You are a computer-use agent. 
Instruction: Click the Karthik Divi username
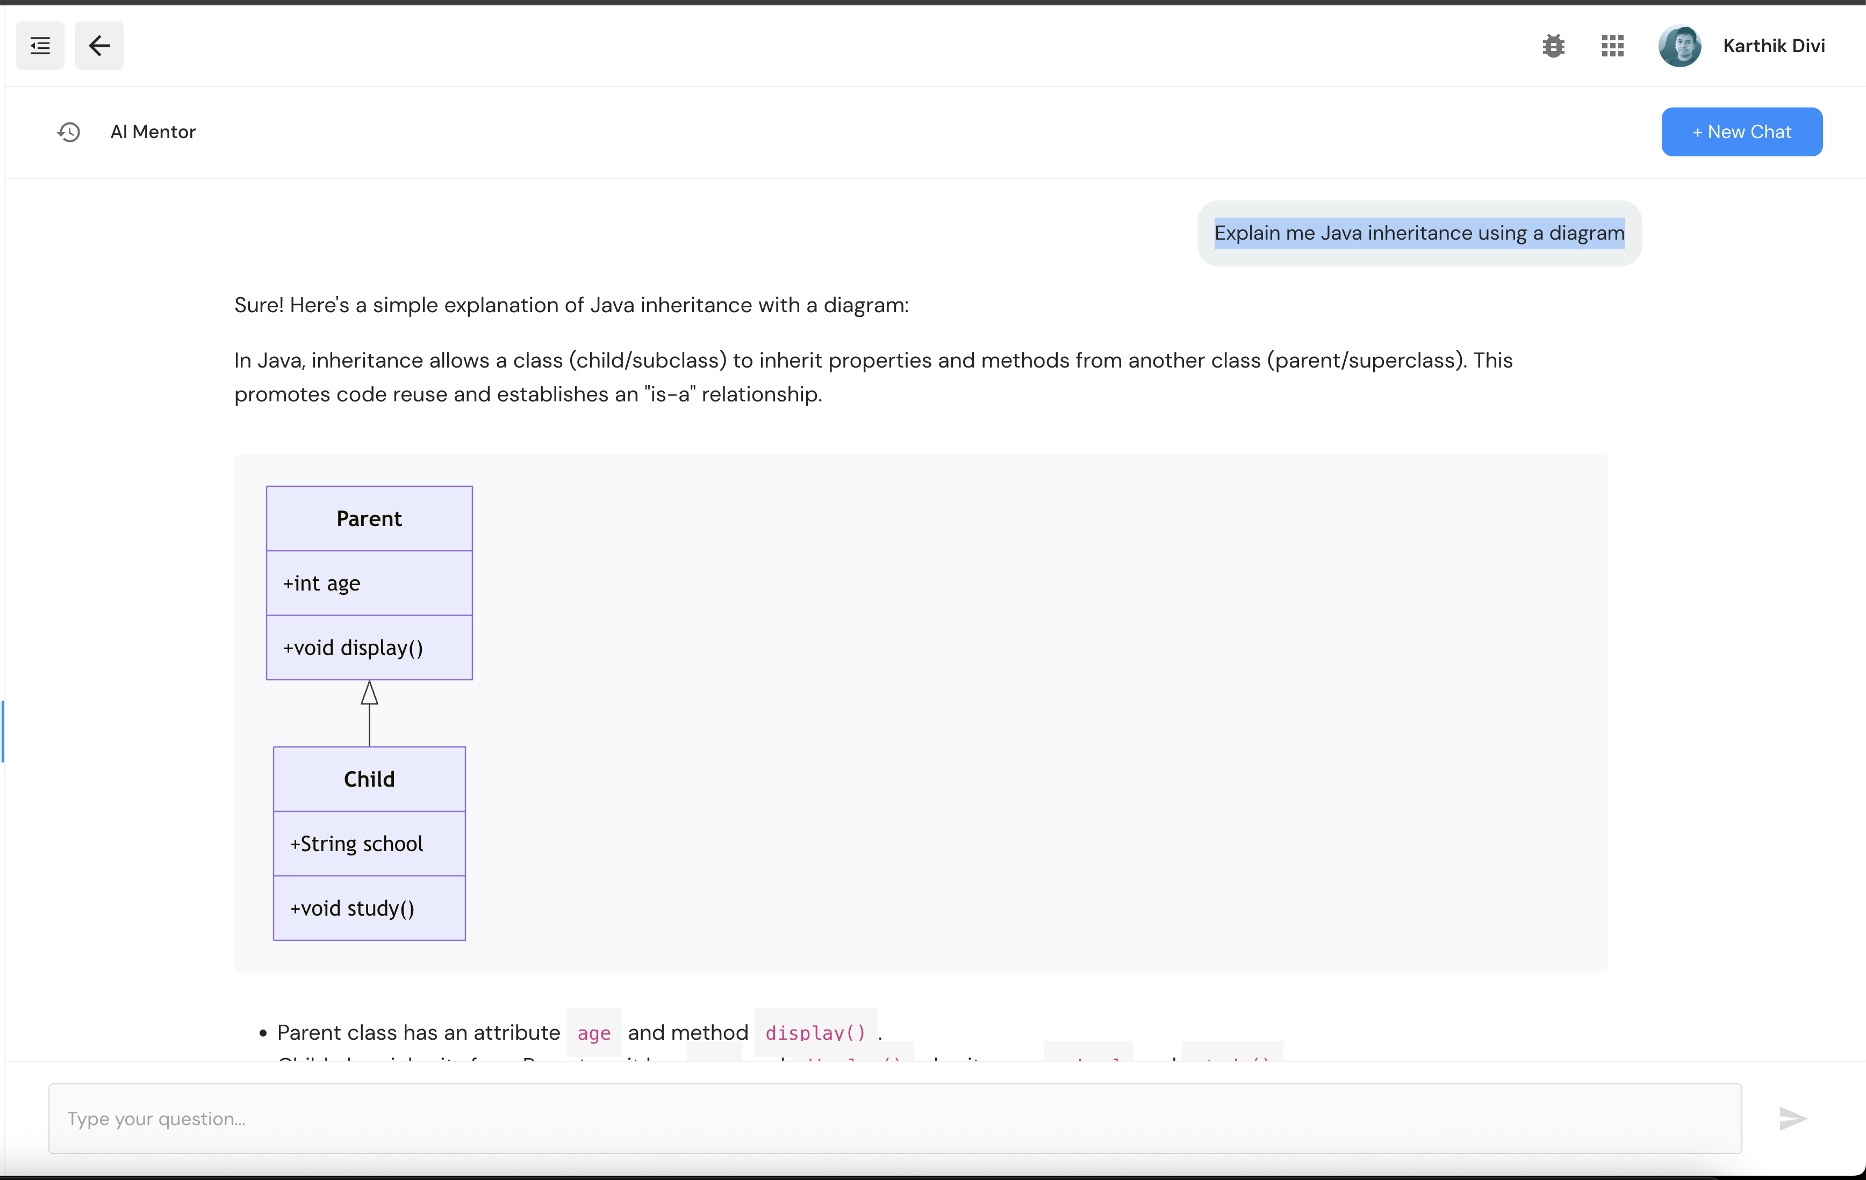pyautogui.click(x=1773, y=46)
